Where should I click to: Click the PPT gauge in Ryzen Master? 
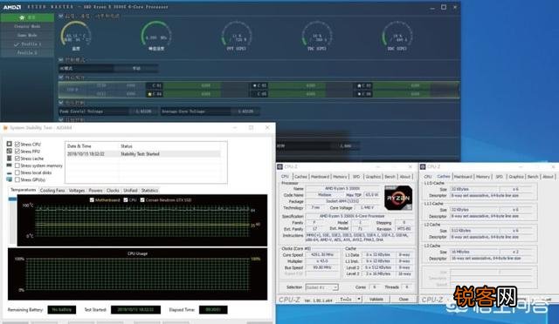(x=237, y=36)
